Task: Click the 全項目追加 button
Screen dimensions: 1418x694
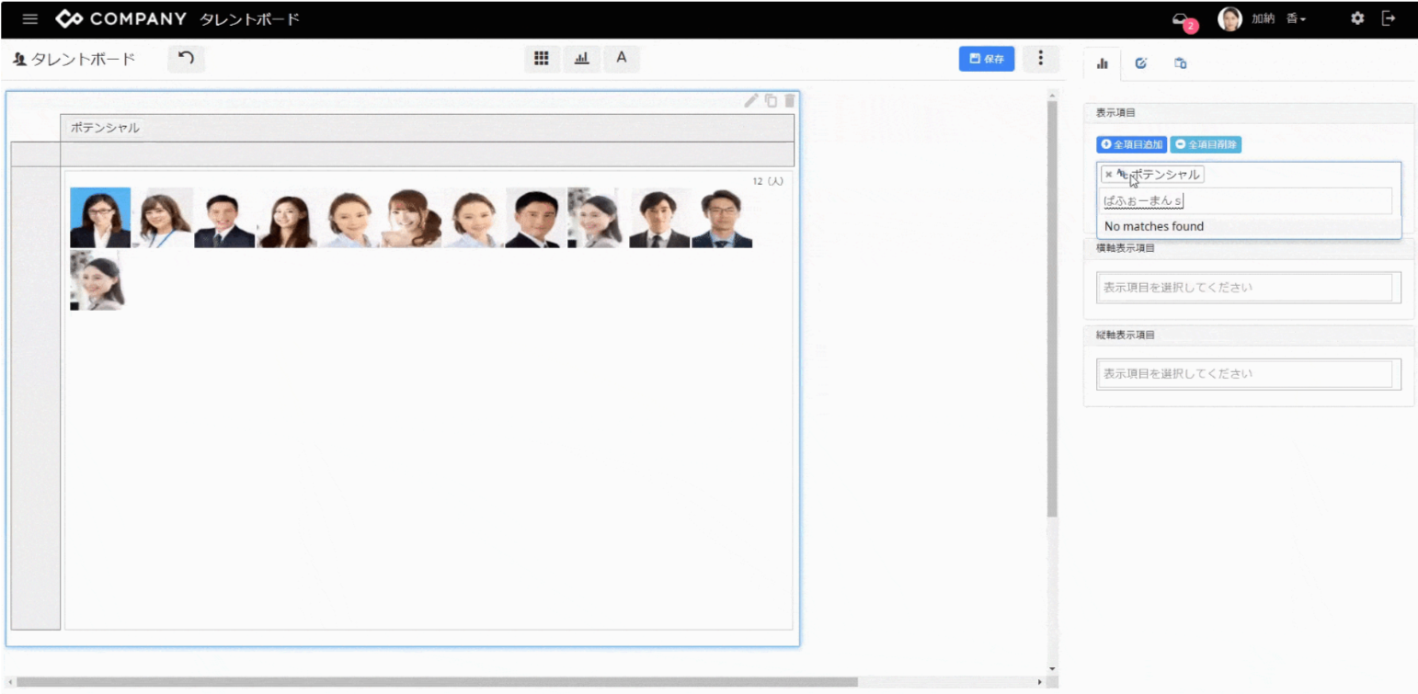Action: pos(1131,144)
